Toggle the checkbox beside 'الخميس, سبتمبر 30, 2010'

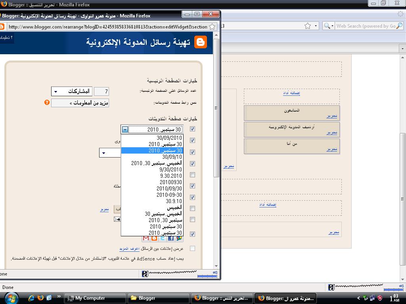[x=192, y=163]
